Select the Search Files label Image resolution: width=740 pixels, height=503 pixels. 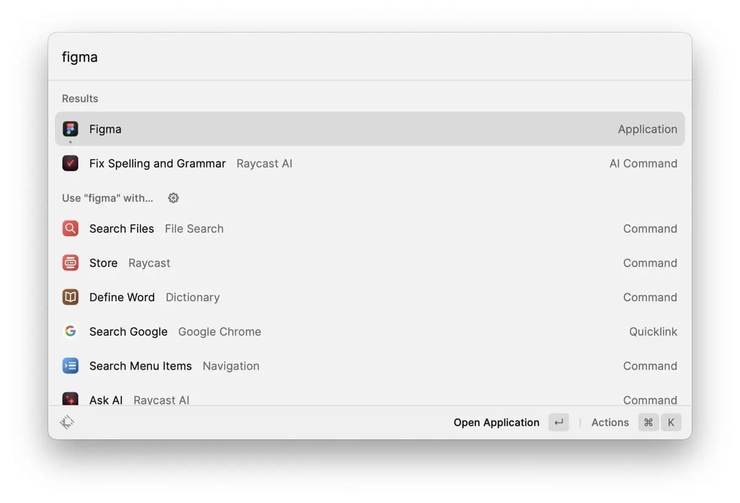click(121, 228)
